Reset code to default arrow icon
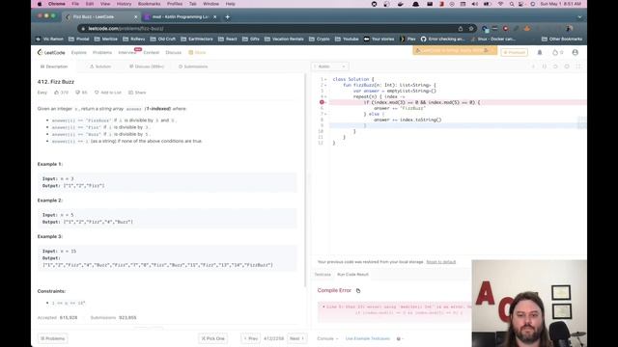618x347 pixels. 555,67
